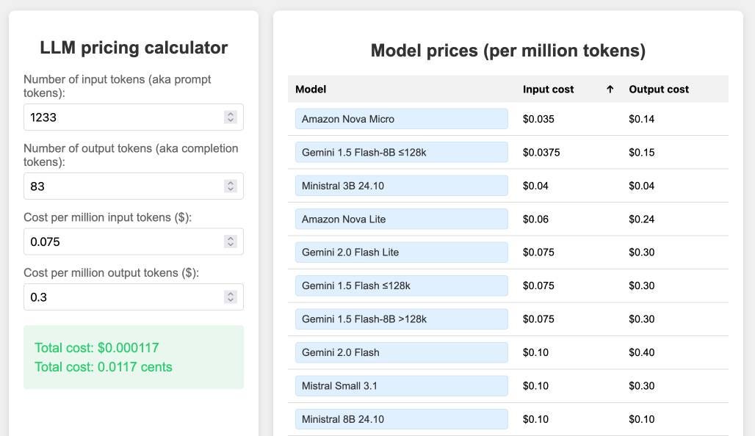
Task: Sort table by Output cost header
Action: pyautogui.click(x=659, y=89)
